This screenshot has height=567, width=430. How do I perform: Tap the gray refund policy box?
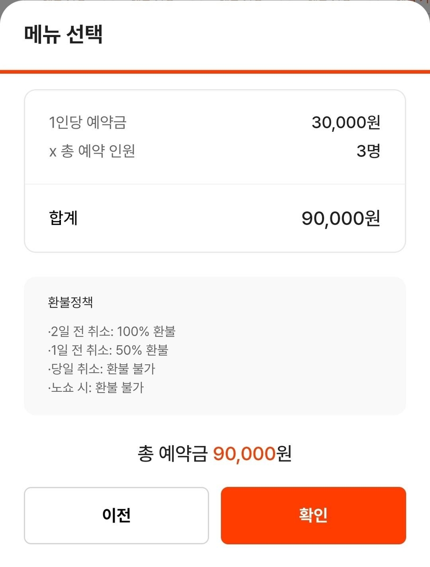coord(215,346)
